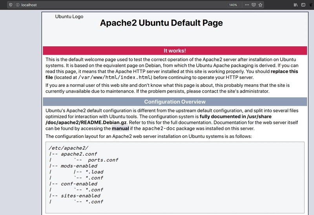Click 'fully documented in /usr/share' bold text

(x=235, y=116)
